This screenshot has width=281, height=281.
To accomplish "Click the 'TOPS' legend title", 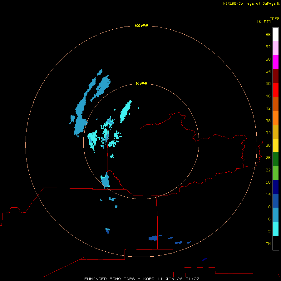I will click(274, 19).
